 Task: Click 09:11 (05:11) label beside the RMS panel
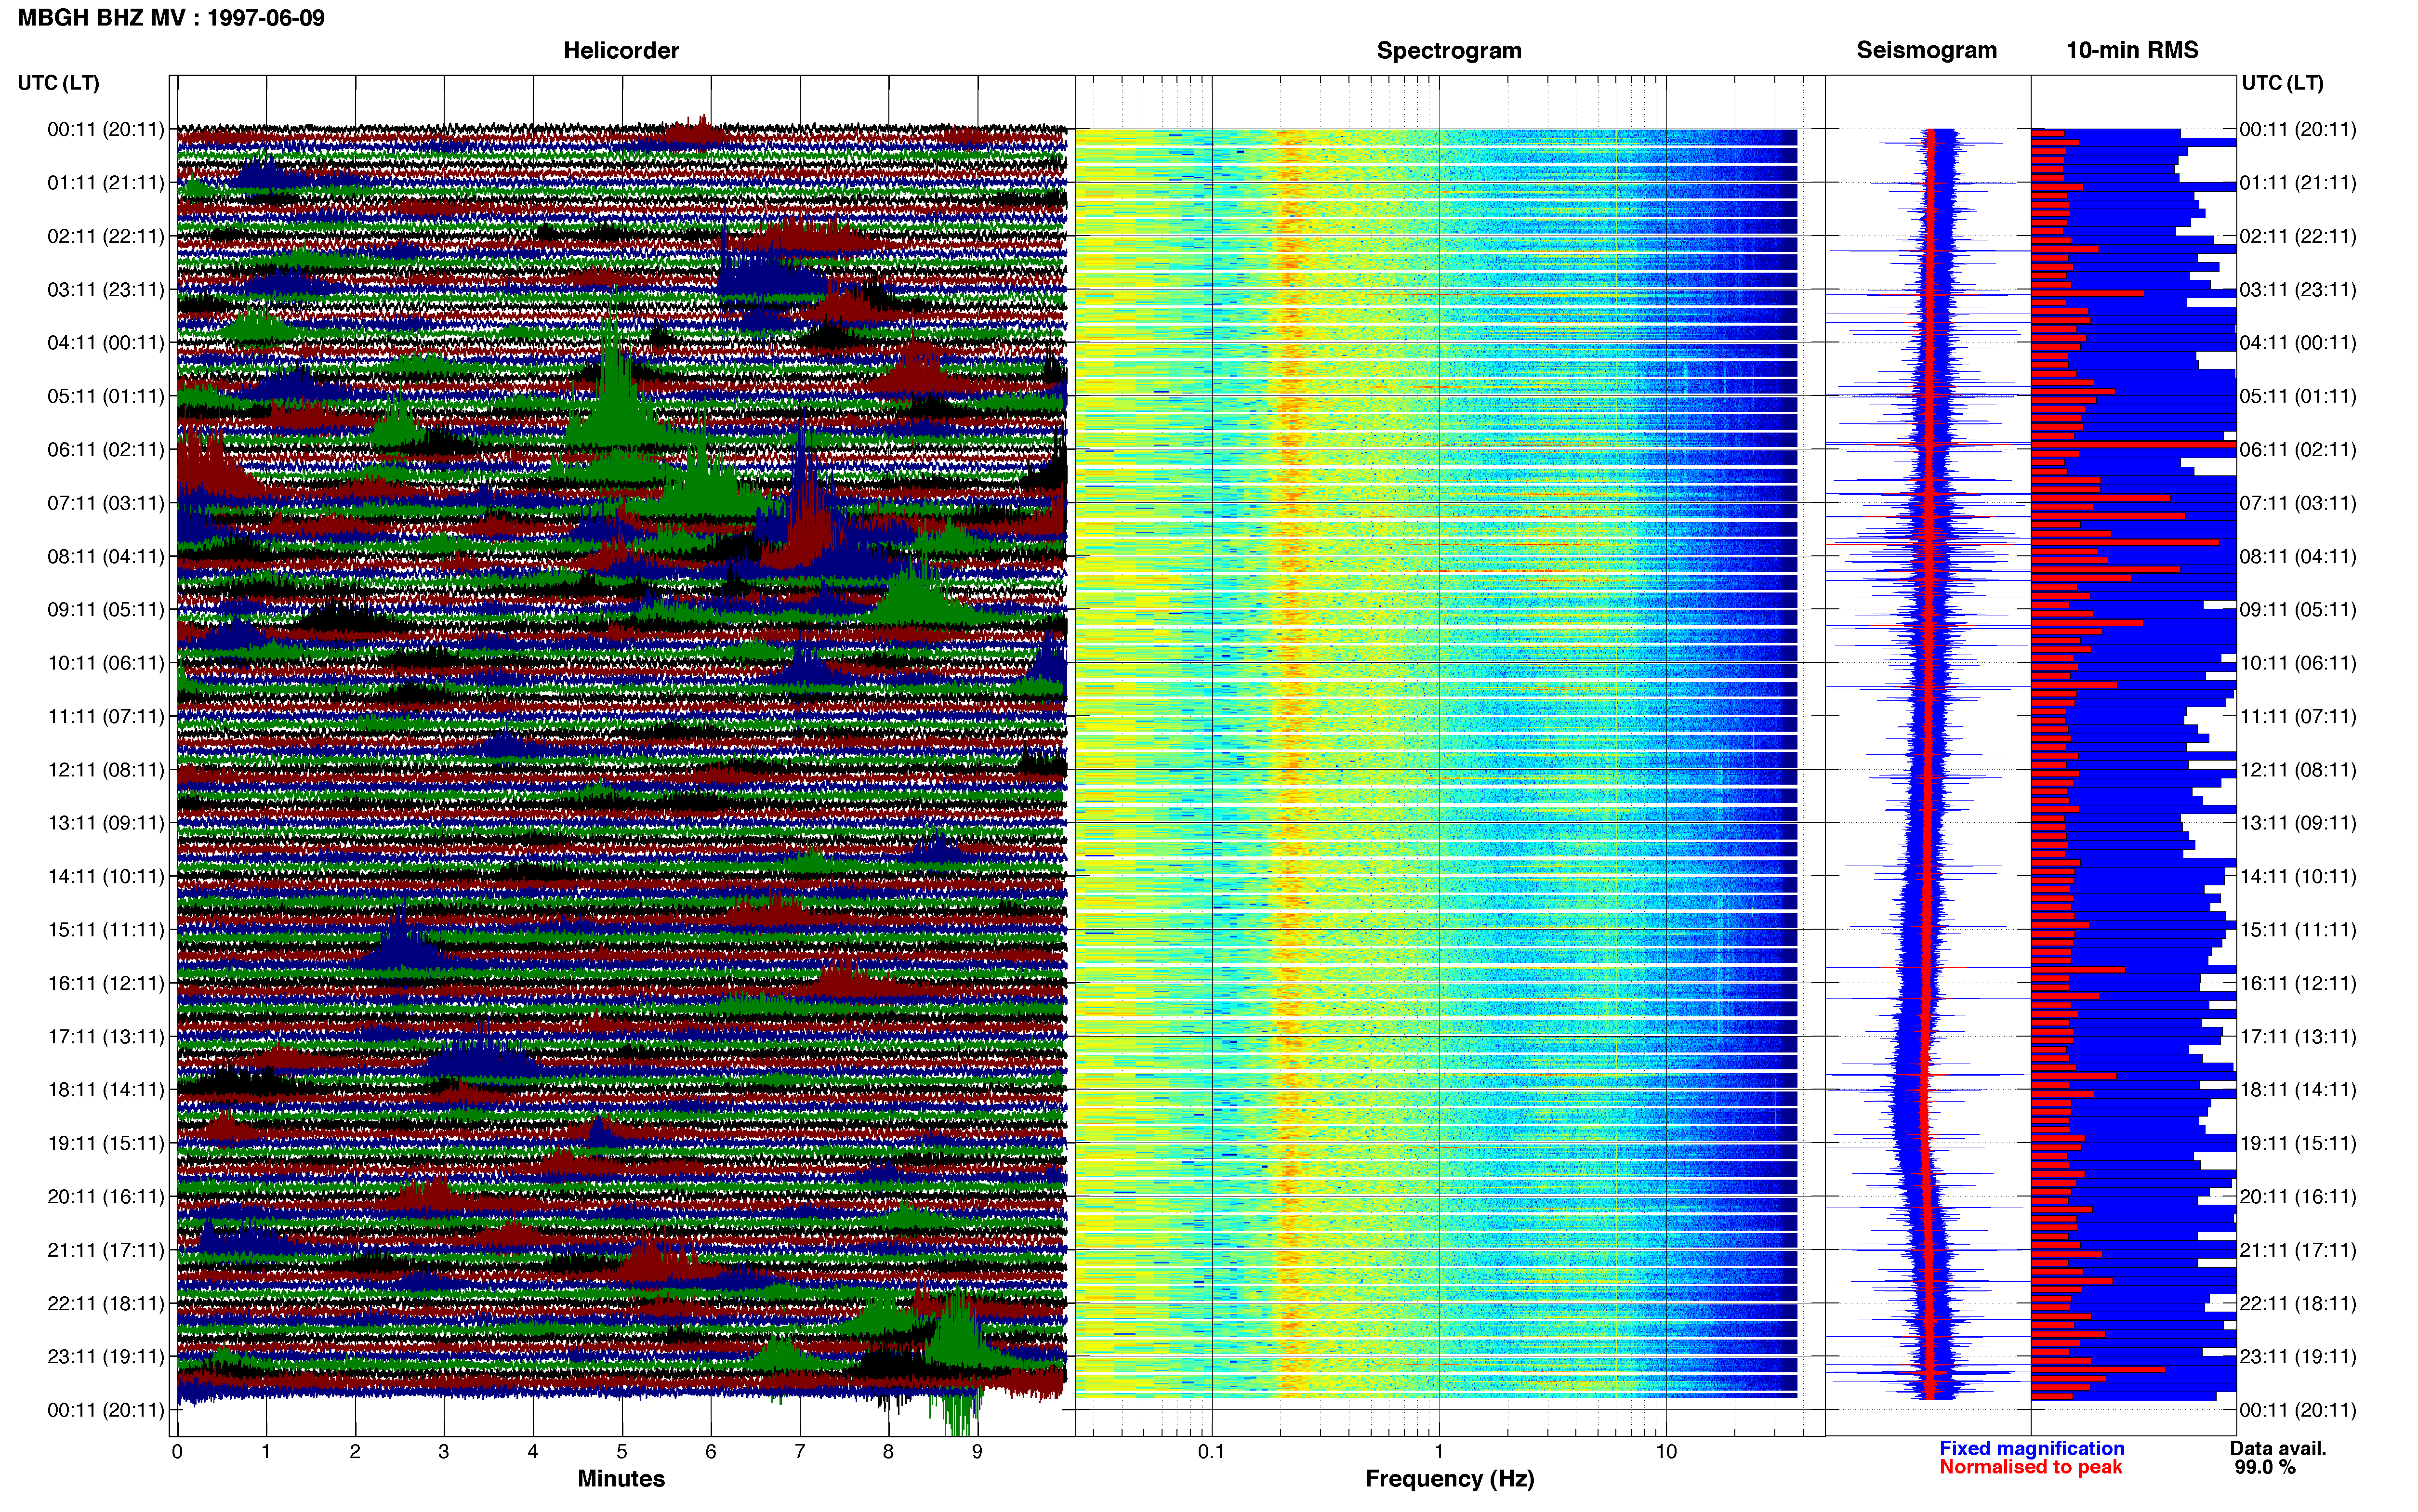pos(2298,610)
